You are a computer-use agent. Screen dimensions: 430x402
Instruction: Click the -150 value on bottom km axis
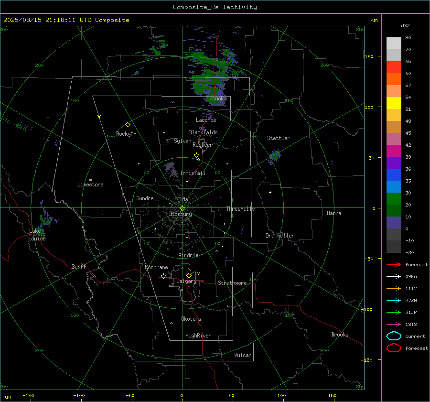pos(28,395)
